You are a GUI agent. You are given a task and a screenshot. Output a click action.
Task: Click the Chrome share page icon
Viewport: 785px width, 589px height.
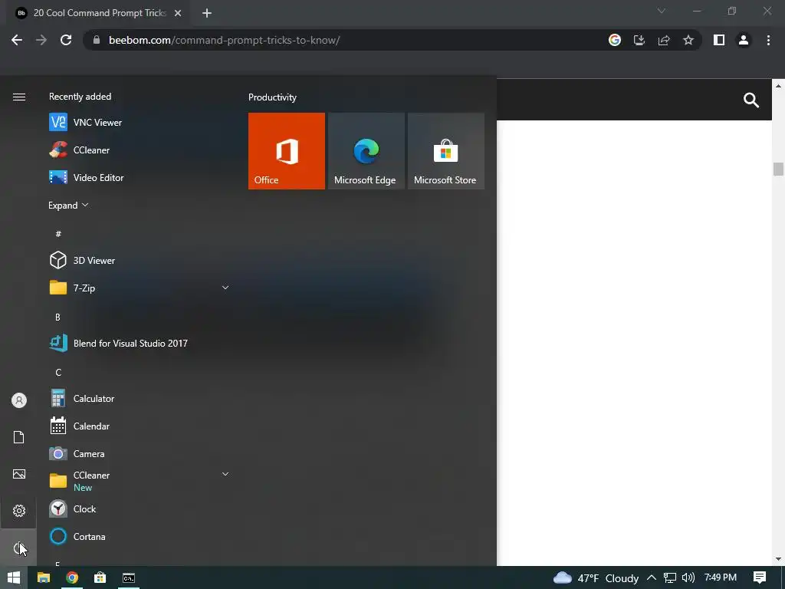point(664,40)
